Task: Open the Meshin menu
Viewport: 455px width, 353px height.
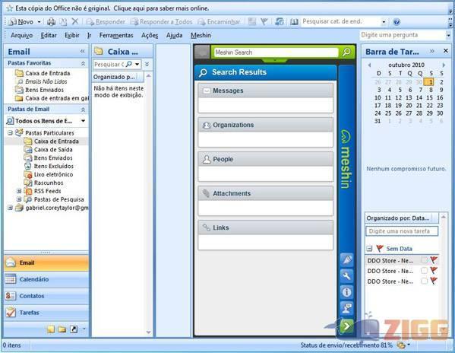Action: (x=201, y=35)
